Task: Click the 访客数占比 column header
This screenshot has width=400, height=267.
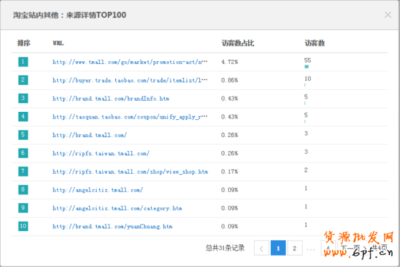Action: click(237, 43)
